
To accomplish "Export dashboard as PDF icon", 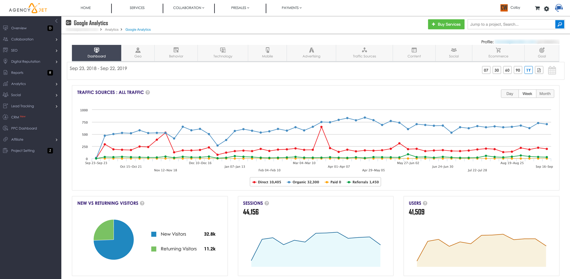I will (539, 70).
